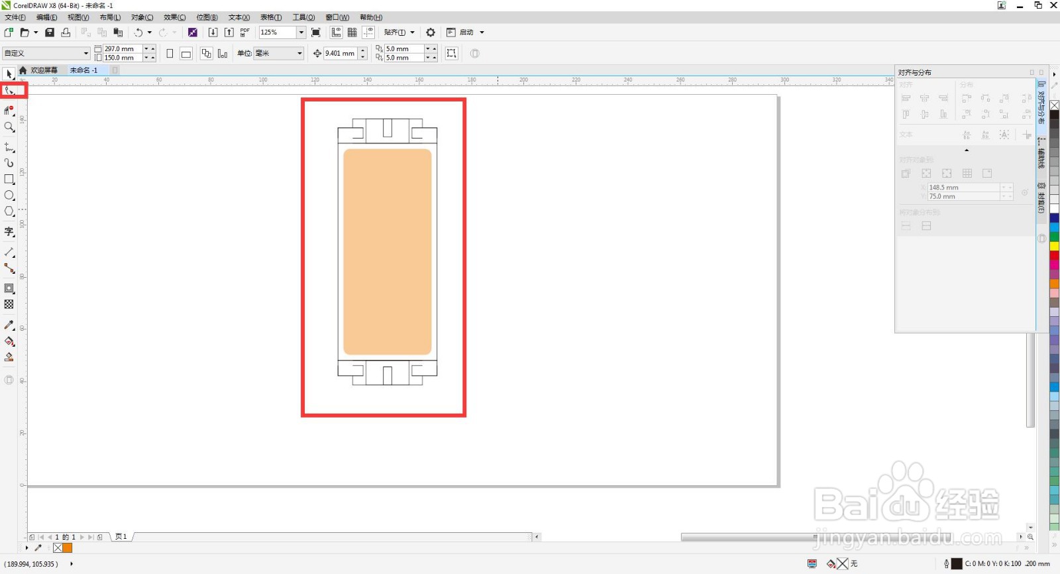Open the Options gear
The height and width of the screenshot is (574, 1060).
[431, 32]
